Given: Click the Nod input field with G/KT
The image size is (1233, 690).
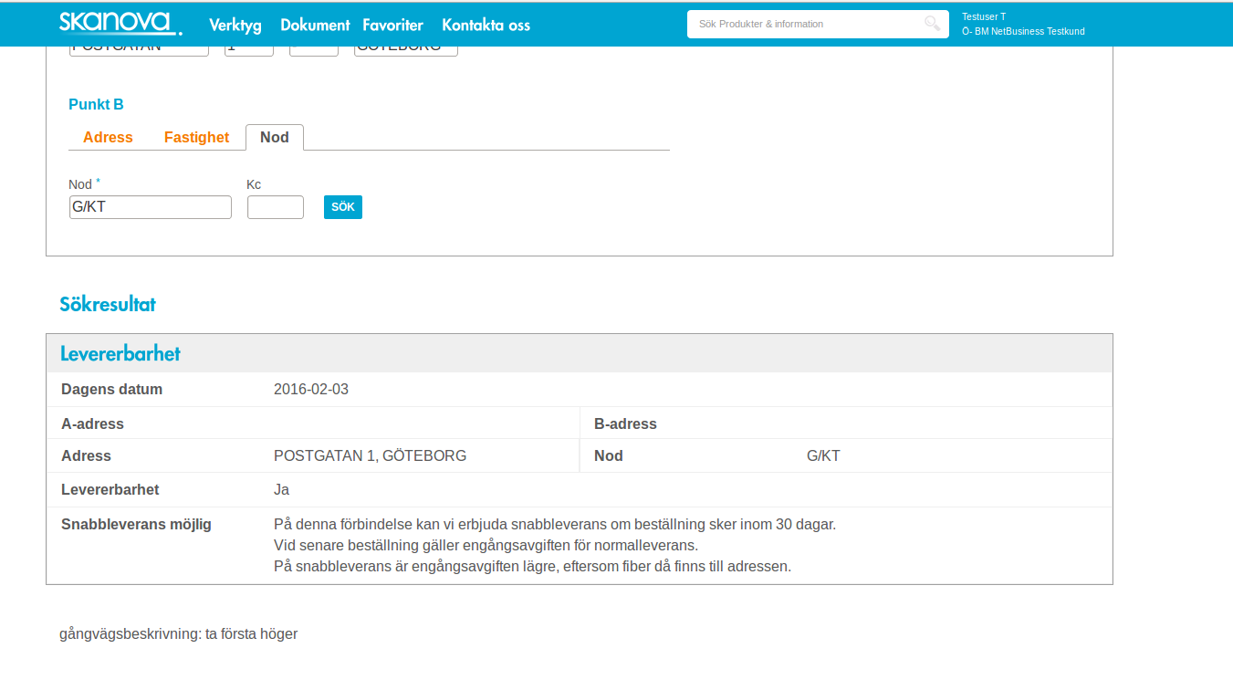Looking at the screenshot, I should click(x=151, y=207).
